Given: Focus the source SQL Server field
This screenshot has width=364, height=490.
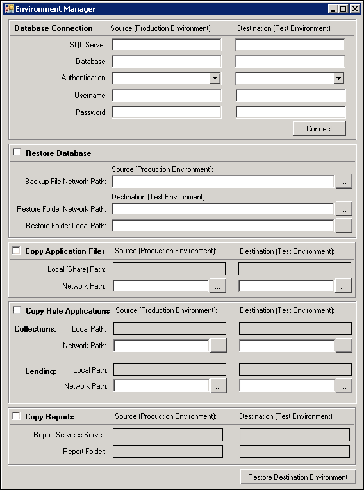Looking at the screenshot, I should pos(167,45).
